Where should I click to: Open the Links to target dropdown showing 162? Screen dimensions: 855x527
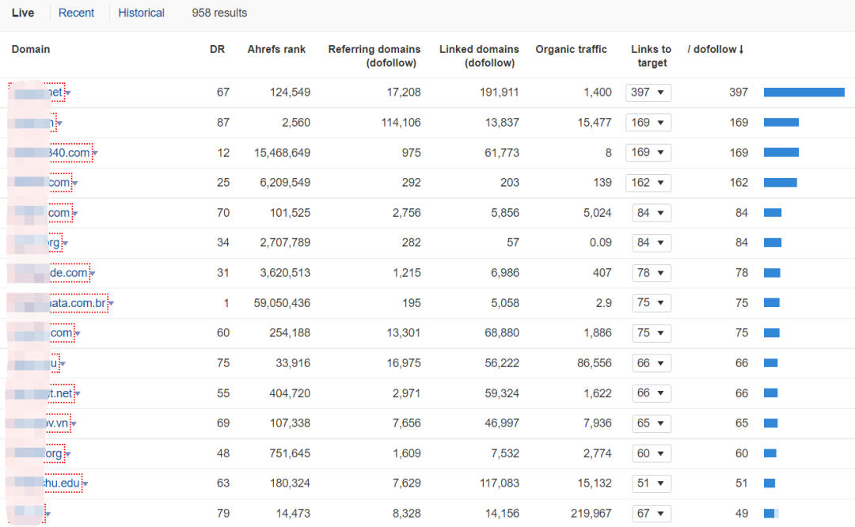[x=648, y=183]
